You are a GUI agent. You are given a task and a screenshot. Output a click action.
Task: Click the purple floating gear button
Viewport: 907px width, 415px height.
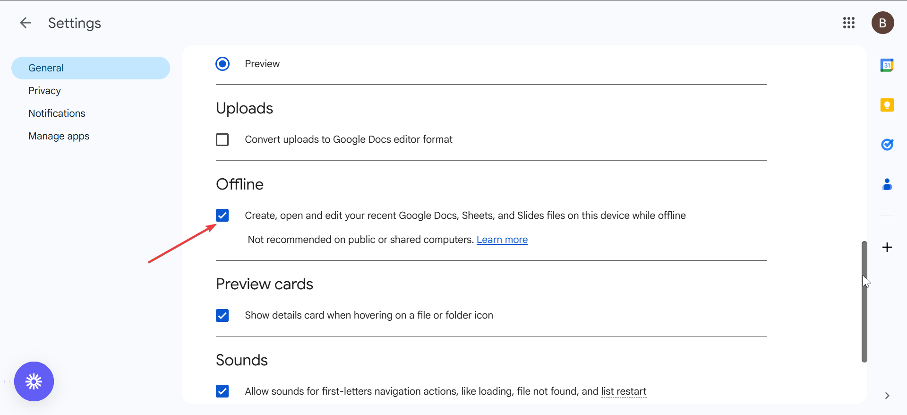(x=34, y=381)
